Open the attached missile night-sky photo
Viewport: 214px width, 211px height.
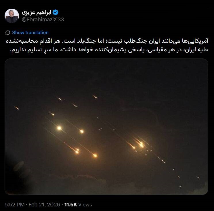[106, 127]
